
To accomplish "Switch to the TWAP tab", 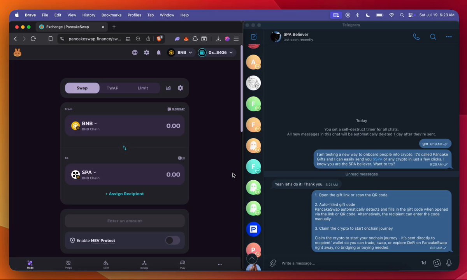I will (x=112, y=88).
